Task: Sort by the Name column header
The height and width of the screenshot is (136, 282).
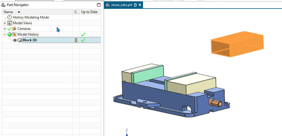Action: coord(9,12)
